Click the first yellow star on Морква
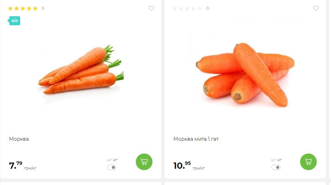 10,8
